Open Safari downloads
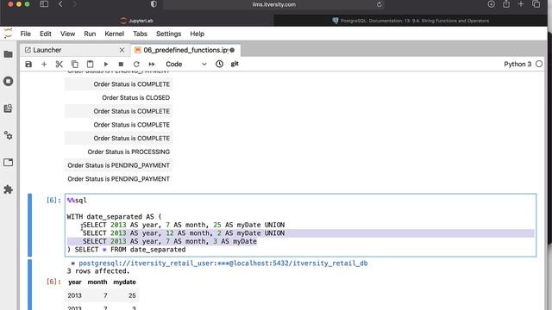The image size is (552, 310). [x=491, y=4]
